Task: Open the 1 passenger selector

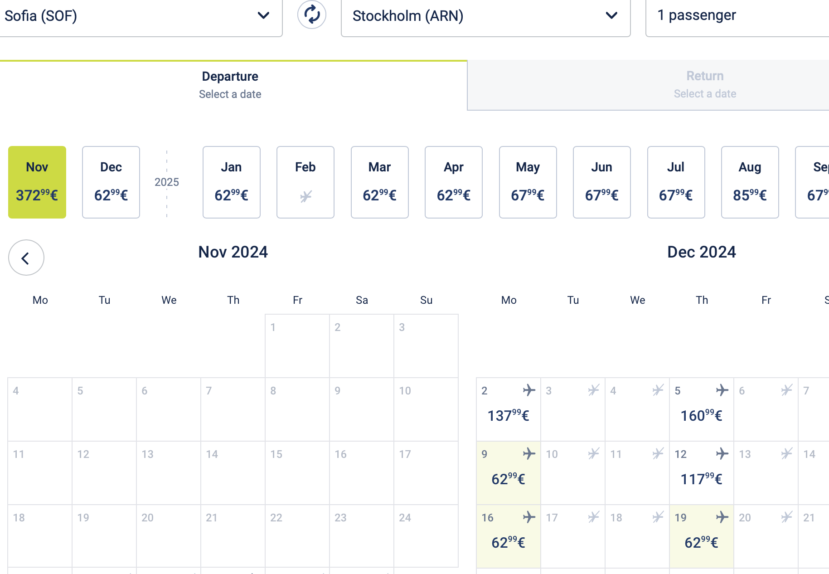Action: click(x=737, y=16)
